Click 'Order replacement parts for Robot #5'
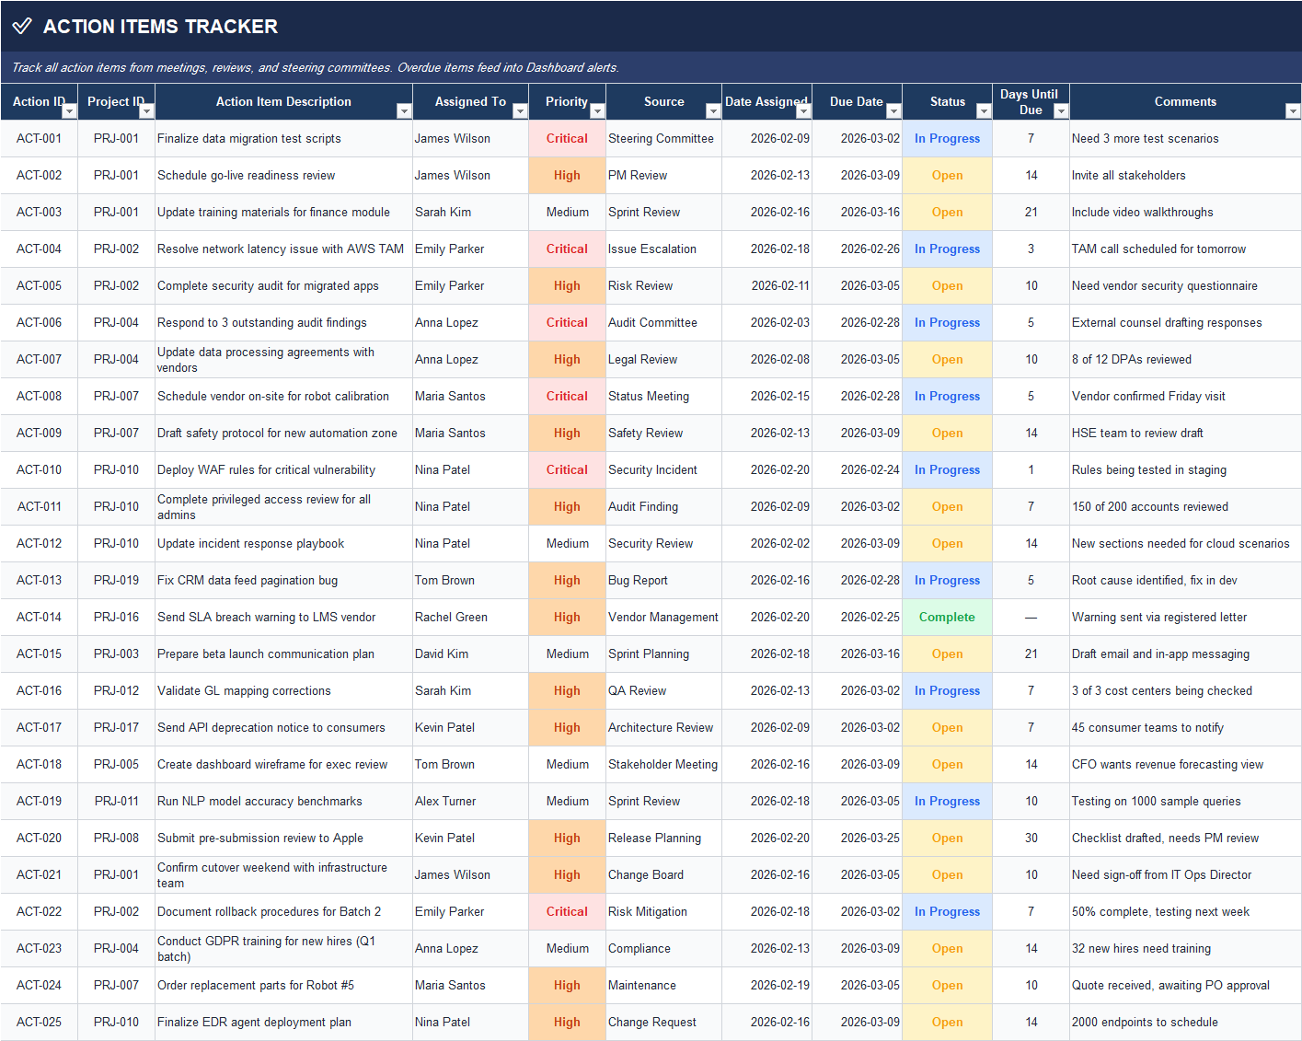This screenshot has width=1302, height=1041. 283,986
